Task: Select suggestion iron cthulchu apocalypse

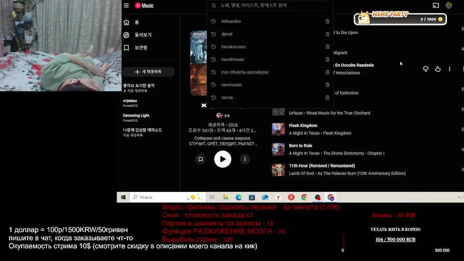Action: (245, 72)
